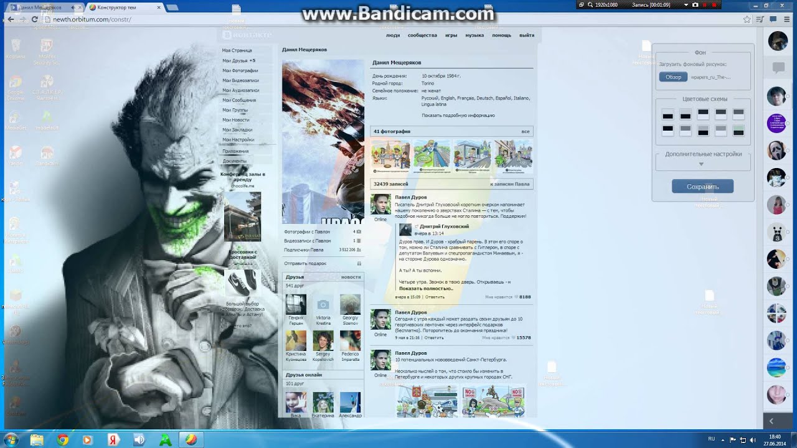Click новости link in Друзья block

tap(351, 277)
